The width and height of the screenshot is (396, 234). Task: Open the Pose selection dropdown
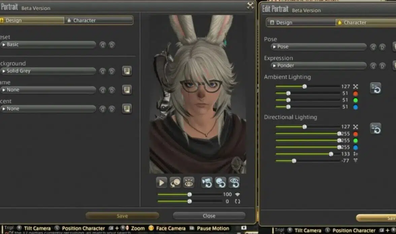pos(319,47)
